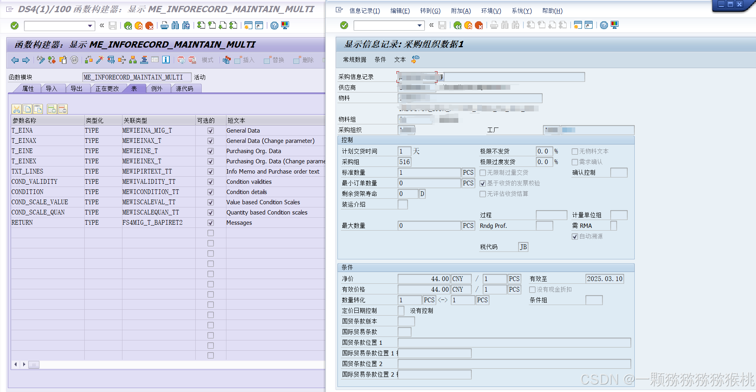Click Cut scissors icon above parameter table
This screenshot has height=392, width=756.
[x=17, y=109]
